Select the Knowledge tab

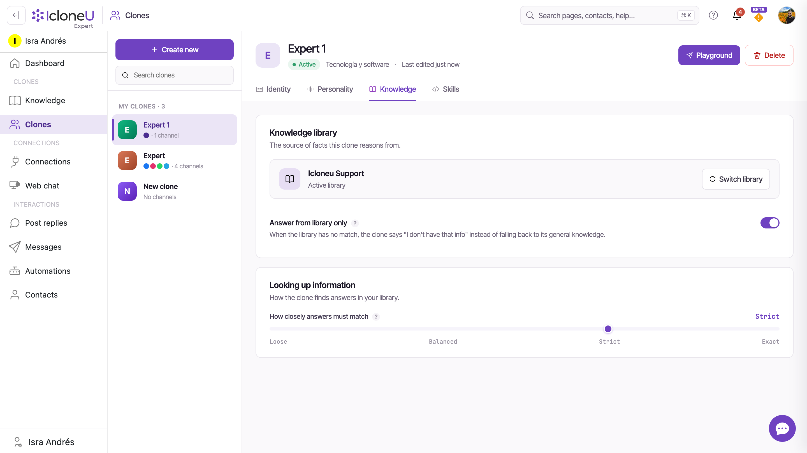(393, 89)
